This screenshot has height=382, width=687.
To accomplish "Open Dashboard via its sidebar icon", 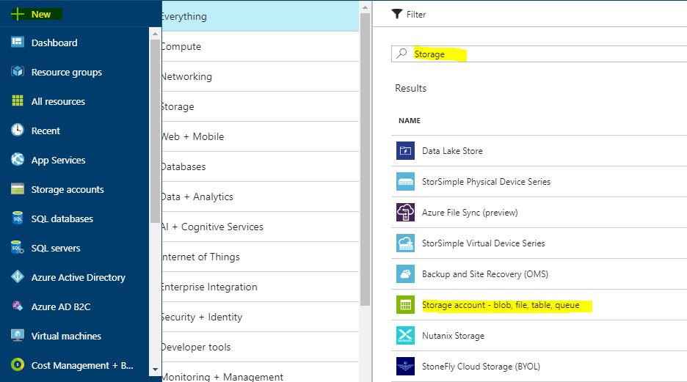I will pos(18,42).
